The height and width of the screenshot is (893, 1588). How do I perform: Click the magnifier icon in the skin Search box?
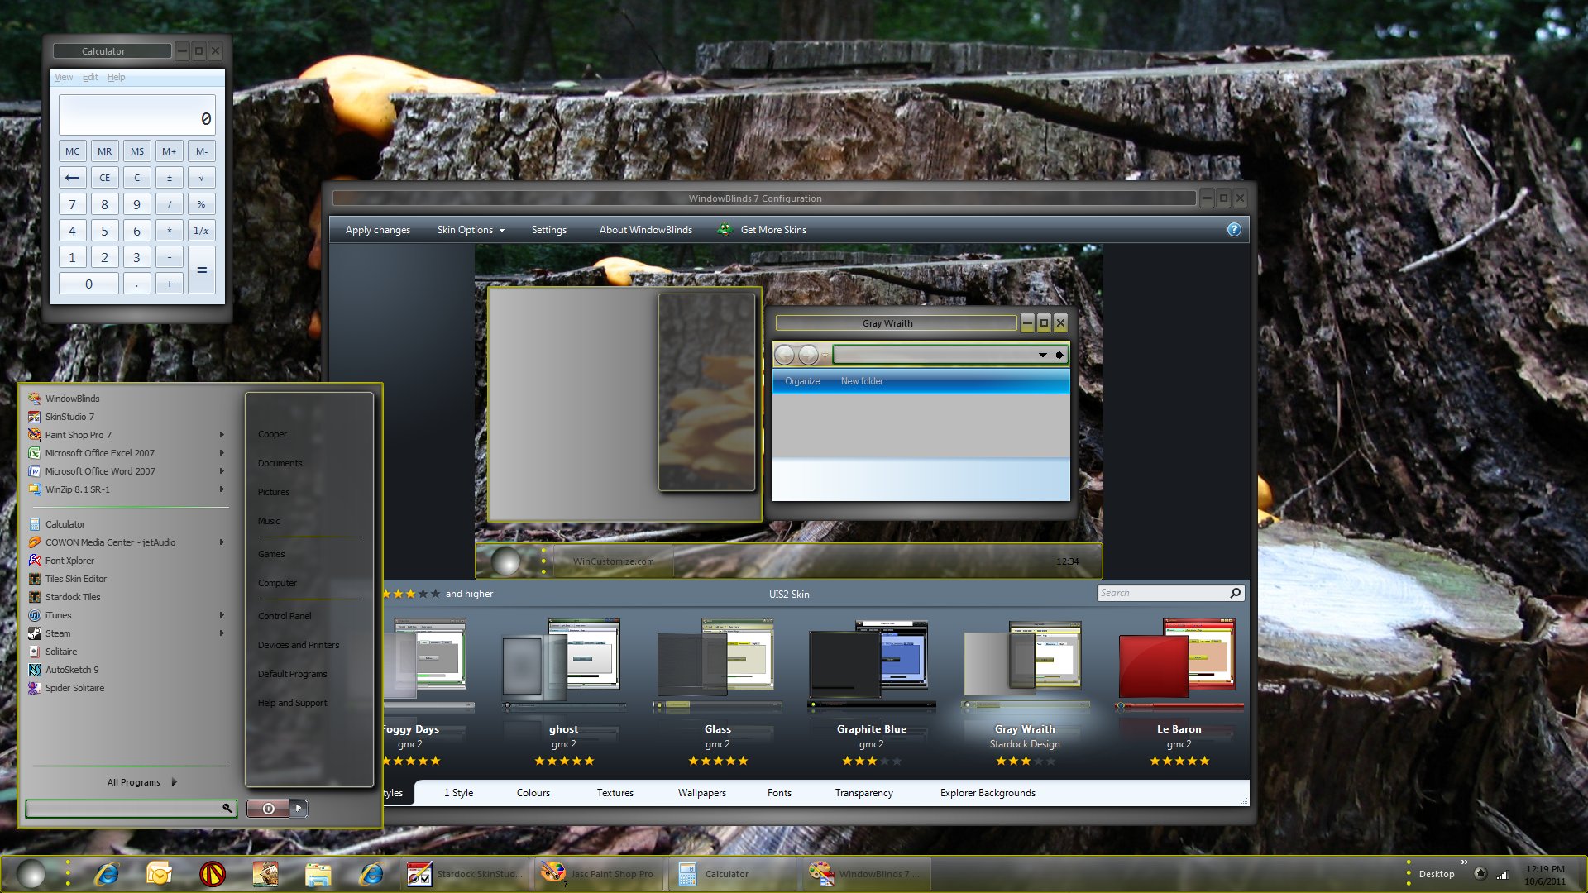click(x=1235, y=593)
